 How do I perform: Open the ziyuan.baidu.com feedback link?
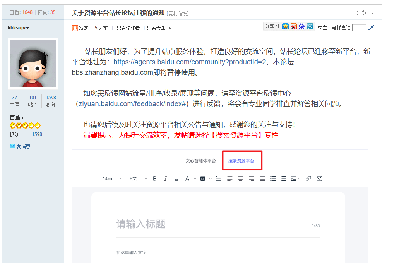click(132, 104)
